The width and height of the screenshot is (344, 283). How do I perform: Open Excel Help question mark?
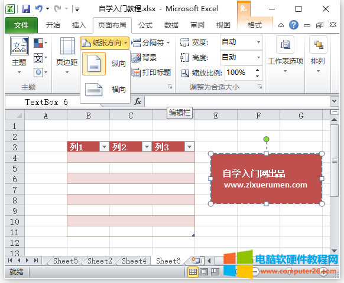pos(294,25)
